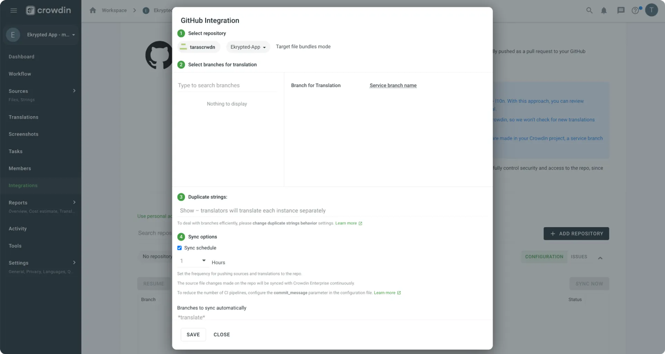Viewport: 665px width, 354px height.
Task: Click the Search repos input field
Action: tap(154, 233)
